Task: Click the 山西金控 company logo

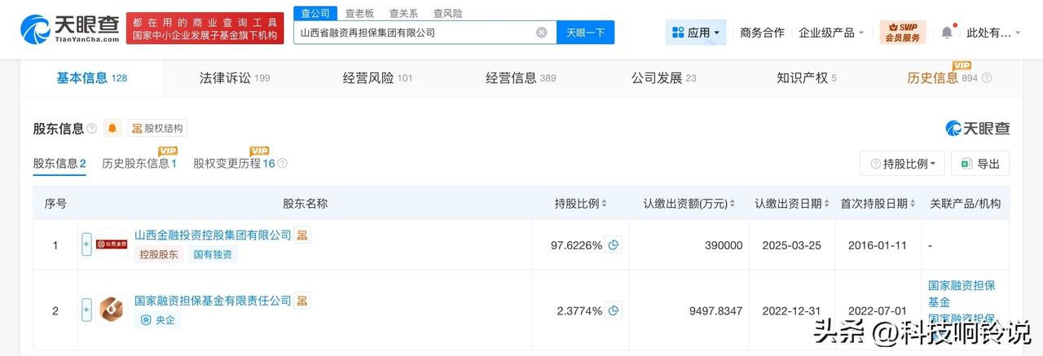Action: click(x=112, y=244)
